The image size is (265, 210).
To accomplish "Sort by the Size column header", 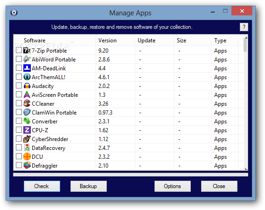I will [x=193, y=41].
